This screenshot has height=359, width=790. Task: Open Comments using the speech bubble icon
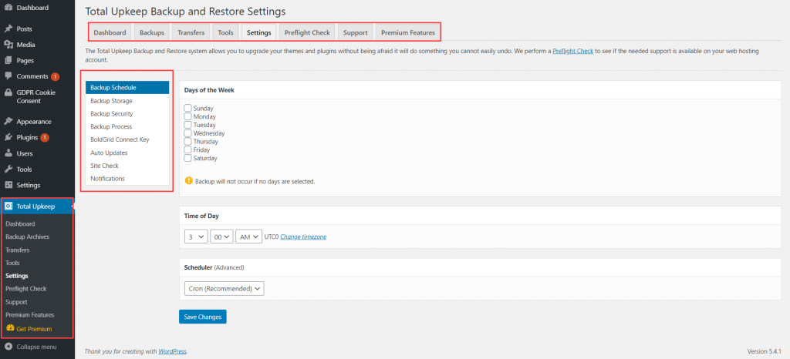tap(8, 76)
